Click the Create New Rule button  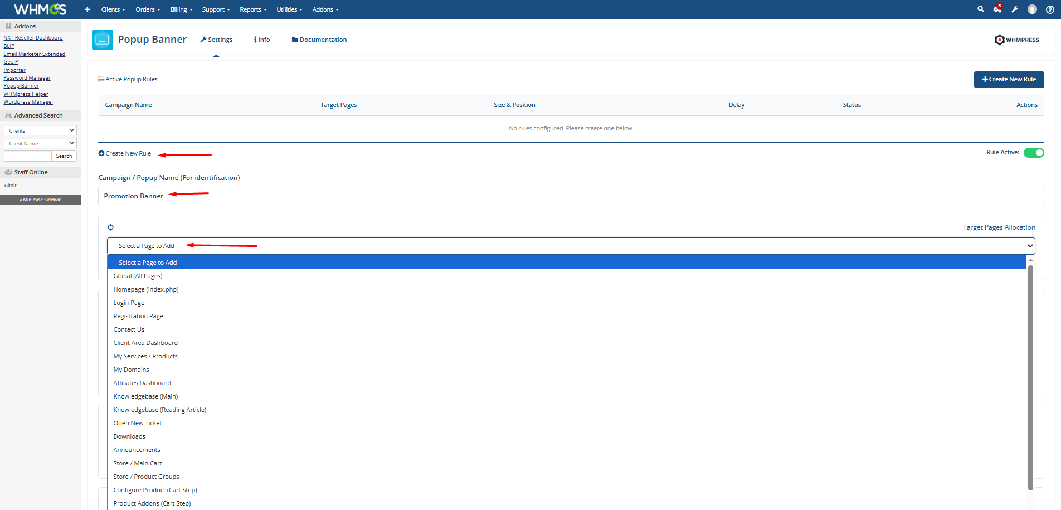[x=1009, y=79]
